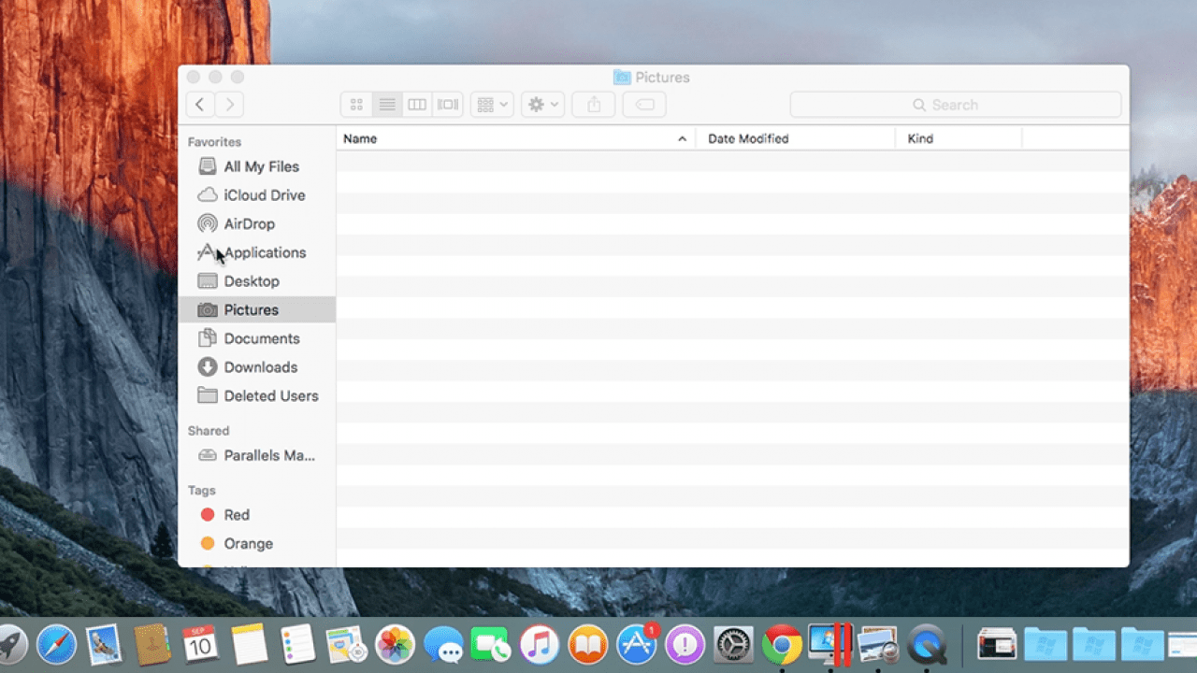Open Documents in the sidebar
This screenshot has width=1197, height=673.
click(256, 338)
